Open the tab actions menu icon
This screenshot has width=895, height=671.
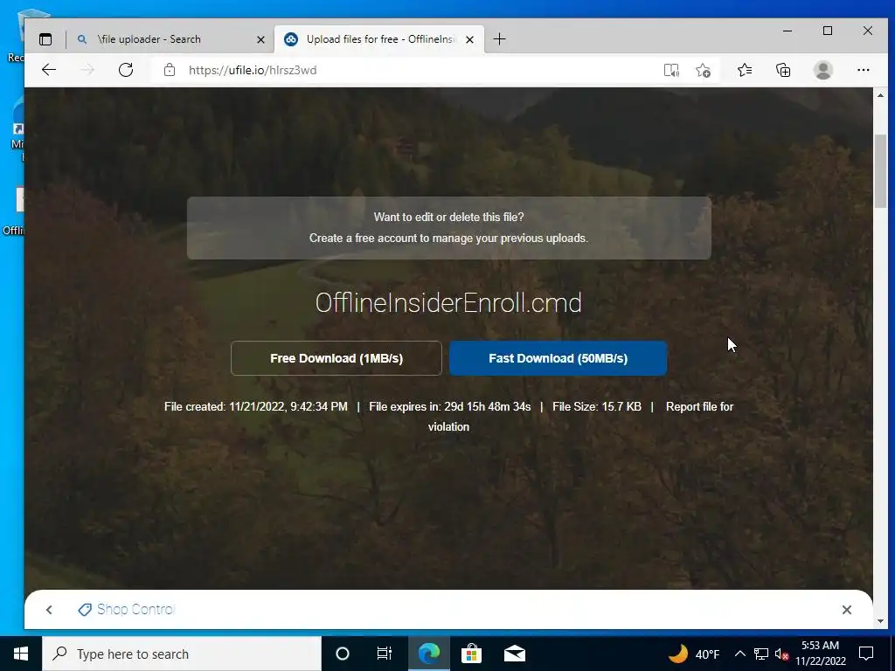[x=45, y=39]
